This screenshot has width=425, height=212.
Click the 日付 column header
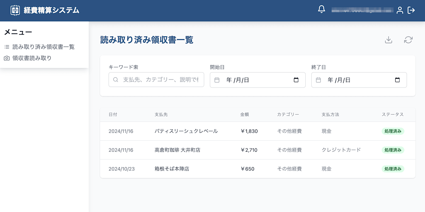[113, 115]
